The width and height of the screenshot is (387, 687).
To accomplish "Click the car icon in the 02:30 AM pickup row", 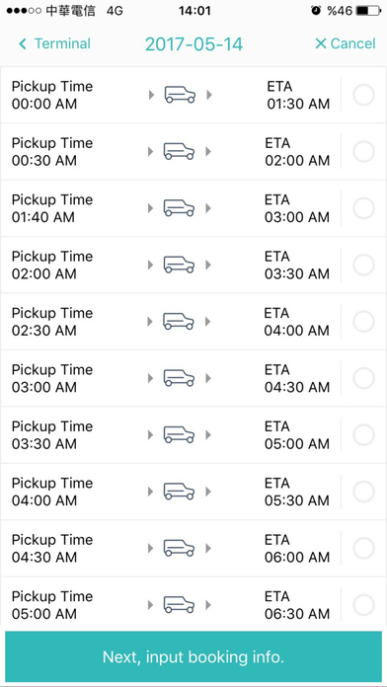I will (x=180, y=321).
